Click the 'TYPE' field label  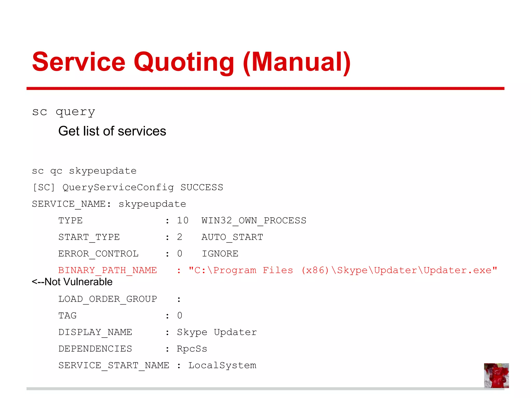pos(71,221)
